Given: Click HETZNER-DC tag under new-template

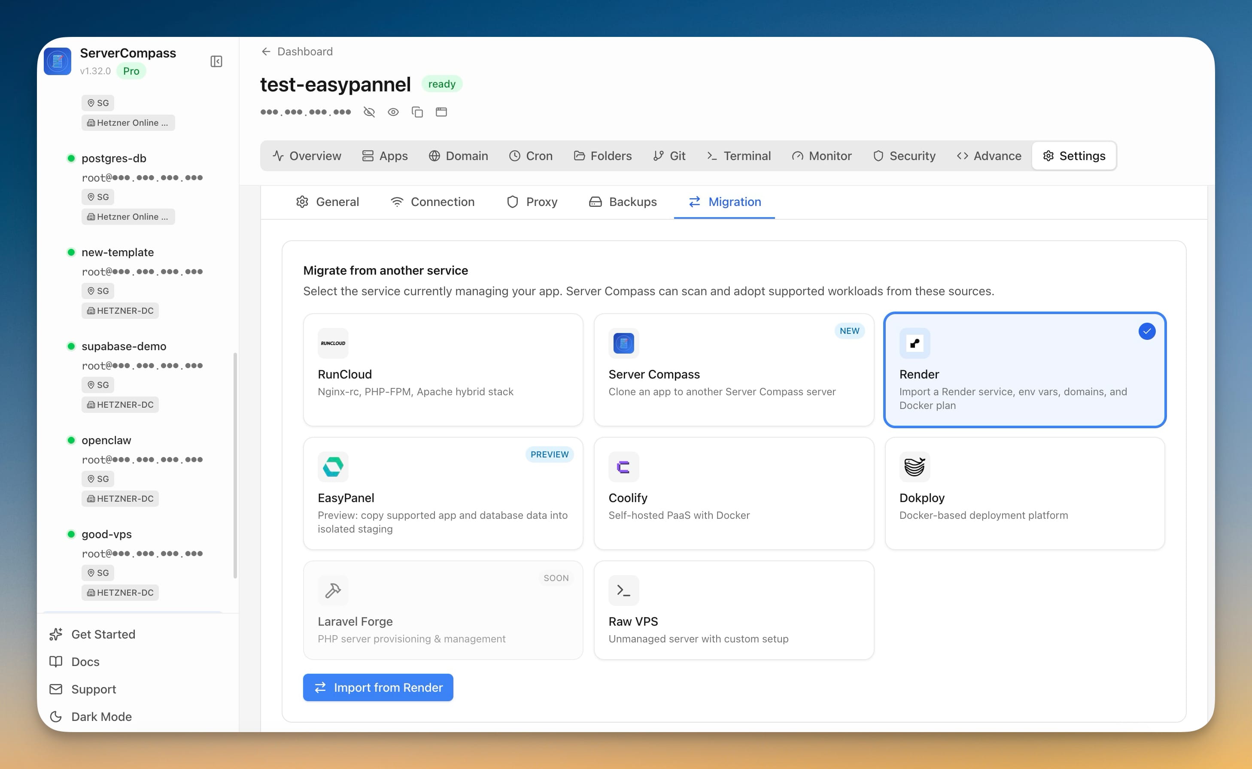Looking at the screenshot, I should pos(120,311).
